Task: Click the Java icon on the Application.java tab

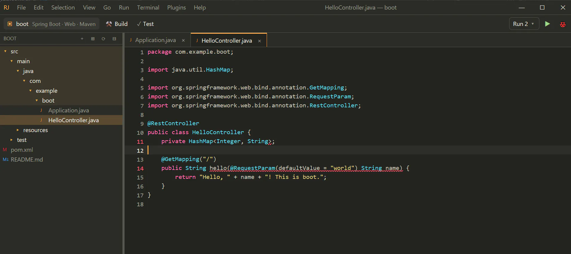Action: [x=131, y=40]
